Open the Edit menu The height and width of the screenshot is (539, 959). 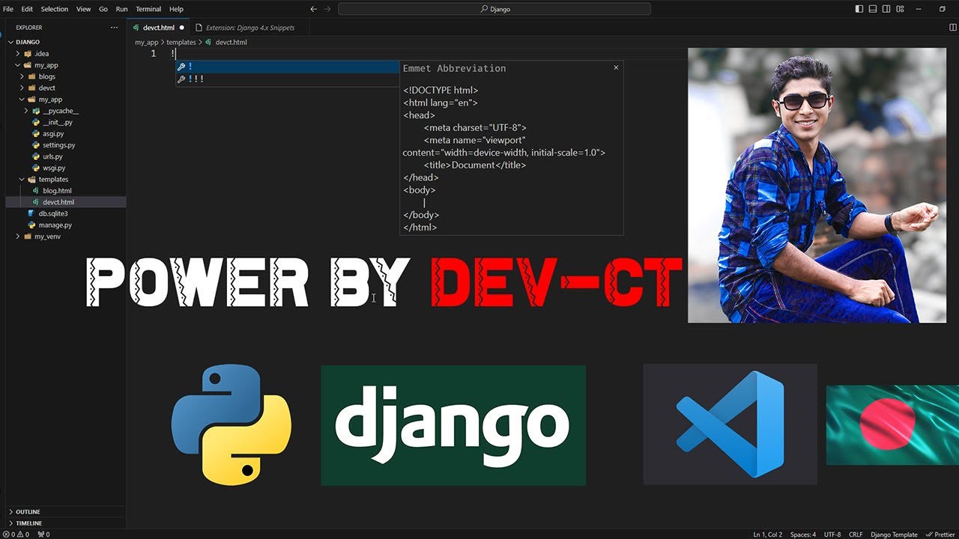27,9
